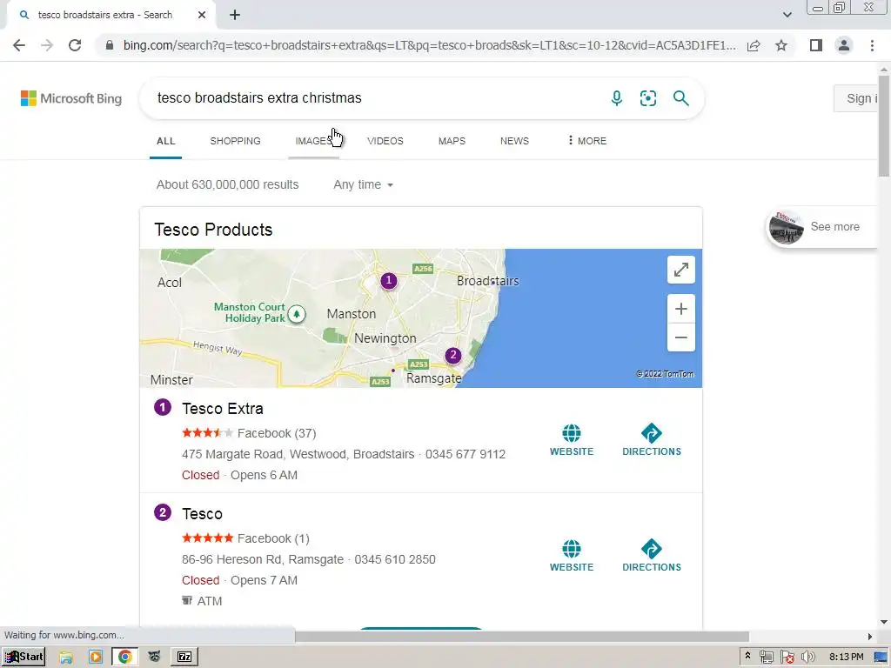Click map pin number 2 near Ramsgate

coord(452,356)
